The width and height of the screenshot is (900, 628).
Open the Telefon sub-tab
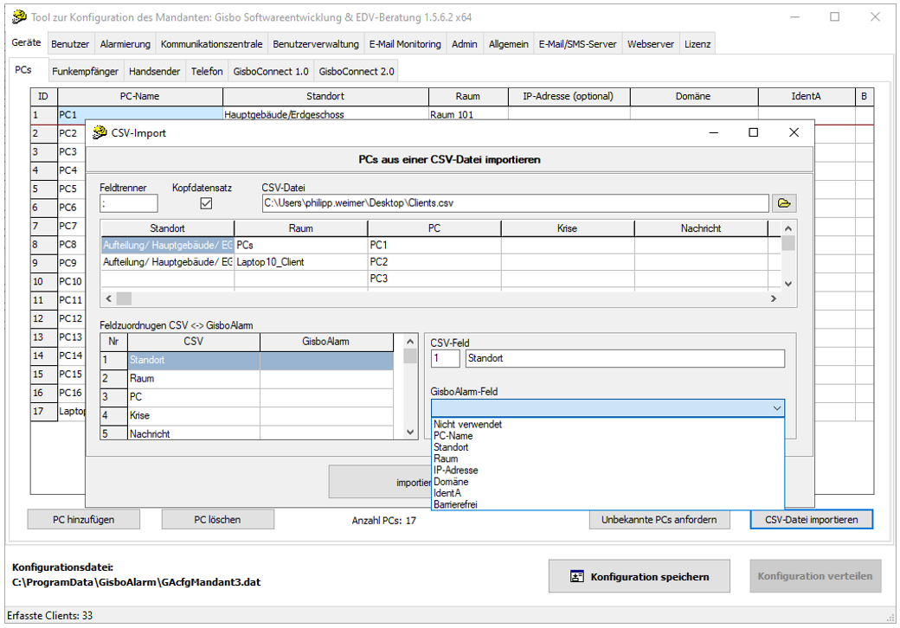(207, 72)
